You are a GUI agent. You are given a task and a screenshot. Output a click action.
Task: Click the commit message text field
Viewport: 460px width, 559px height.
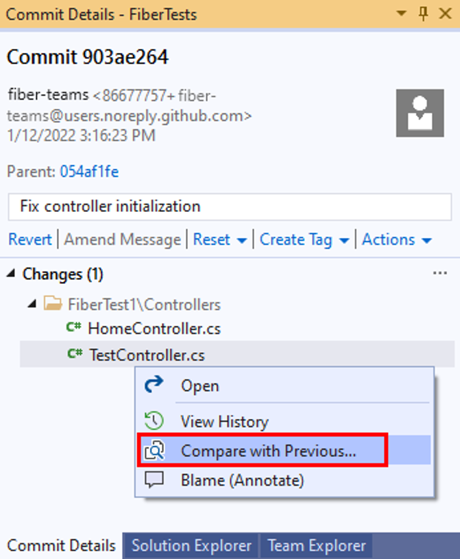click(x=230, y=206)
